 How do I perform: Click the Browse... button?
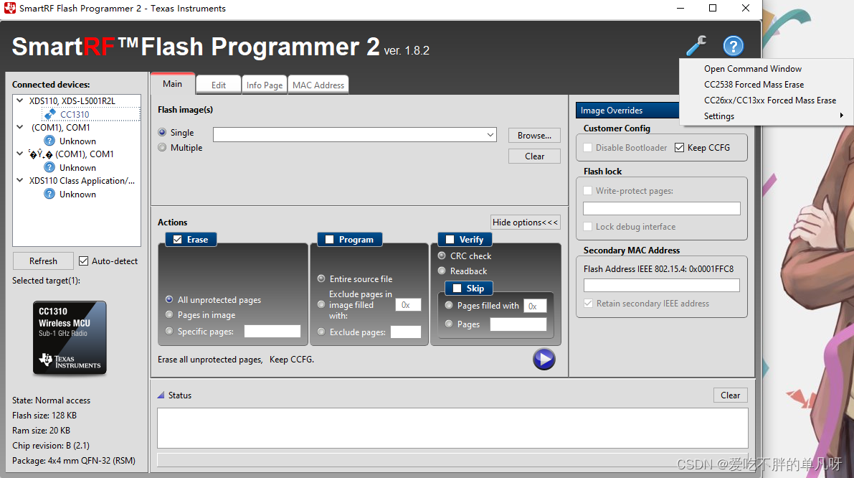click(x=534, y=135)
